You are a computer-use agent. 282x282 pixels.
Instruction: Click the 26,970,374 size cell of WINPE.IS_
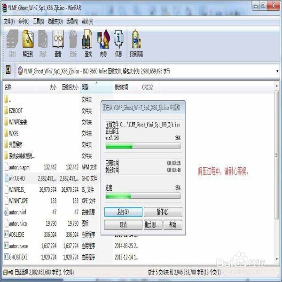[x=47, y=189]
